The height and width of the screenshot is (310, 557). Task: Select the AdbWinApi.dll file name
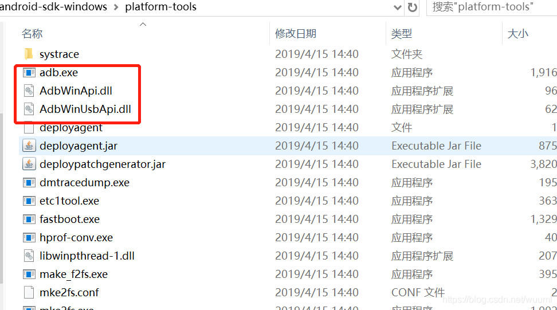(76, 91)
